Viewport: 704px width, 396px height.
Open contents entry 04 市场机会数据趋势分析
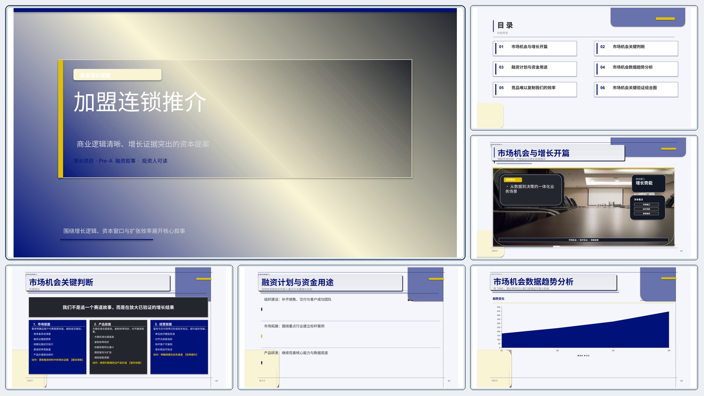(x=636, y=69)
